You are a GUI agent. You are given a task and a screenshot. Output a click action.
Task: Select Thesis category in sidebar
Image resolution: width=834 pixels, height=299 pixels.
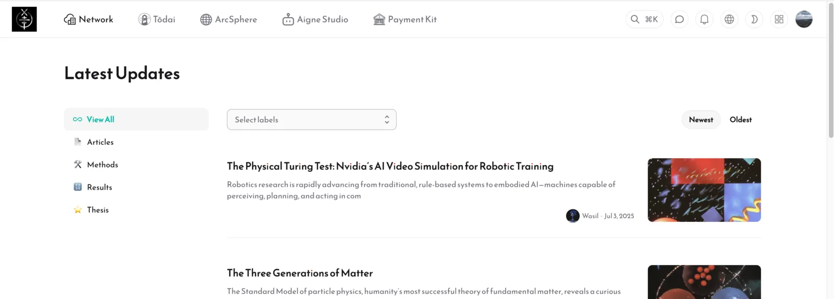click(136, 210)
